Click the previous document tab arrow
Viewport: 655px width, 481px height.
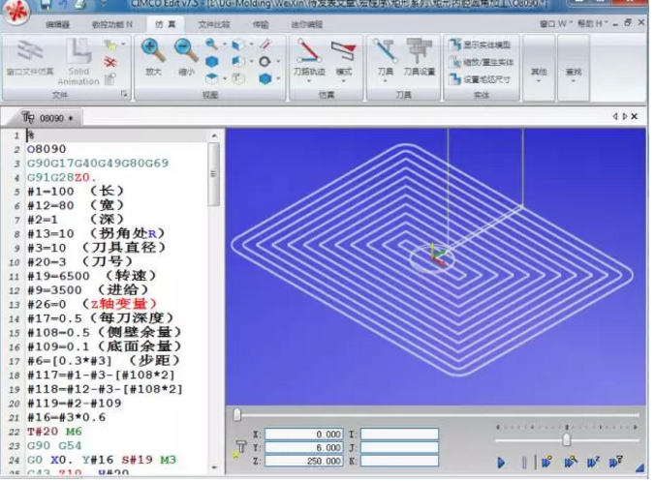coord(615,116)
